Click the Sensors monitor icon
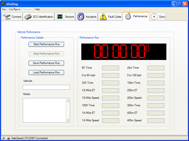Viewport: 189px width, 141px height. [x=60, y=16]
